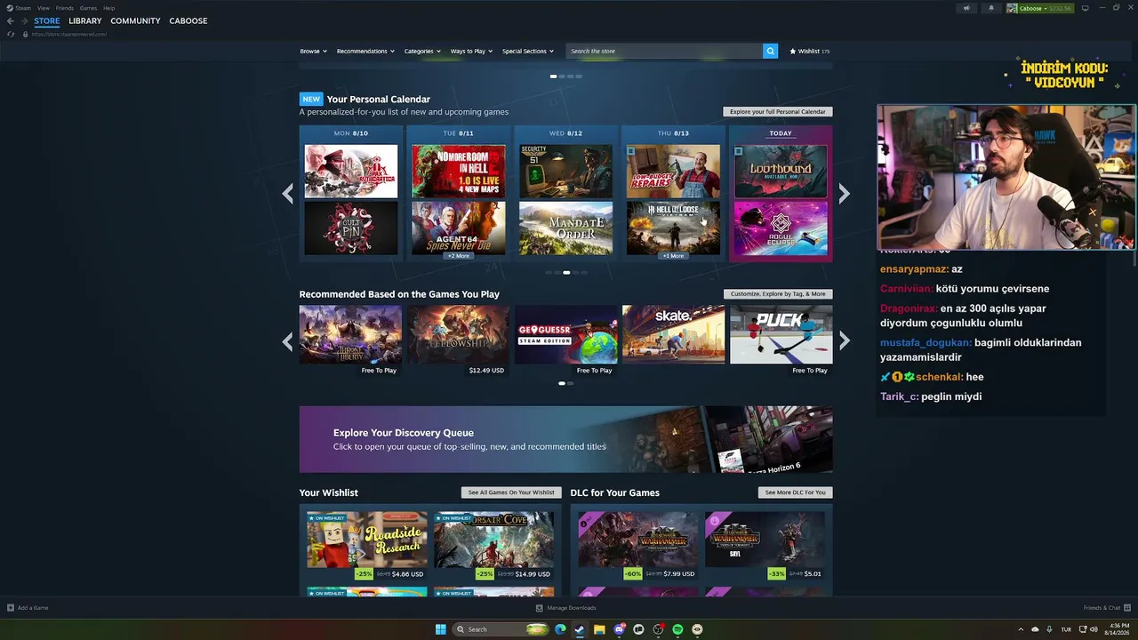
Task: Click the Steam taskbar icon
Action: (x=580, y=629)
